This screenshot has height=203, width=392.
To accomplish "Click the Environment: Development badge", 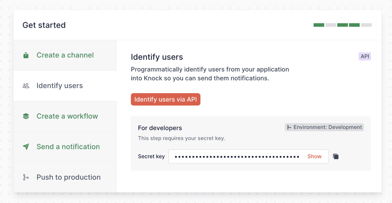I will coord(324,127).
